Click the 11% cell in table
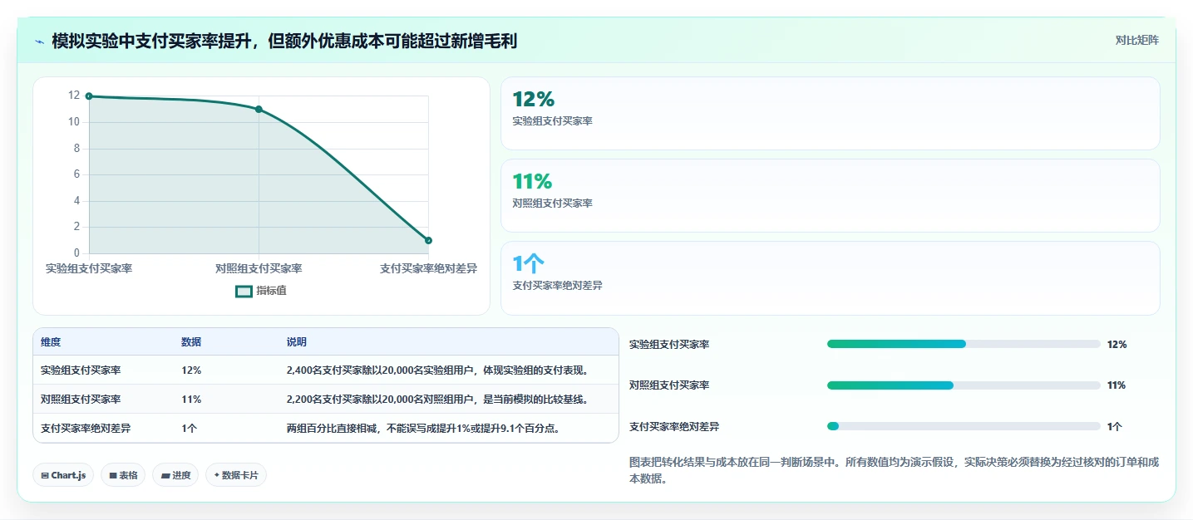 191,400
